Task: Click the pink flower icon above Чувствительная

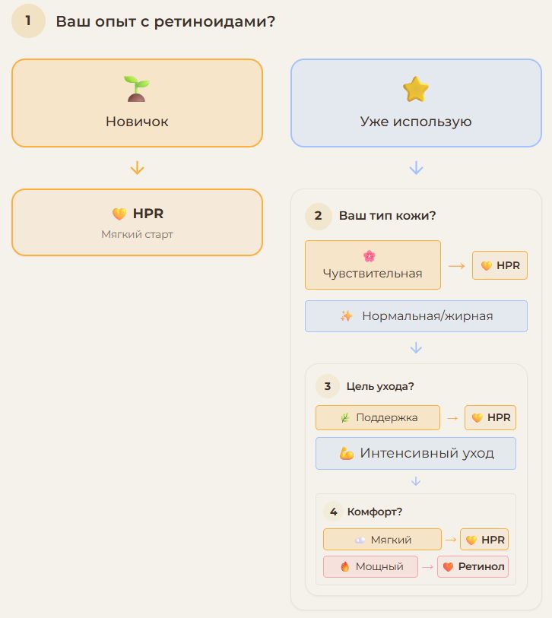Action: tap(370, 256)
